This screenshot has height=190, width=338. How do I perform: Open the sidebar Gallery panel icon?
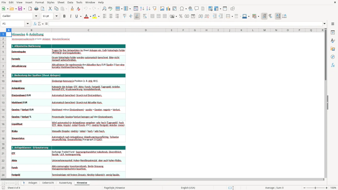(x=333, y=49)
